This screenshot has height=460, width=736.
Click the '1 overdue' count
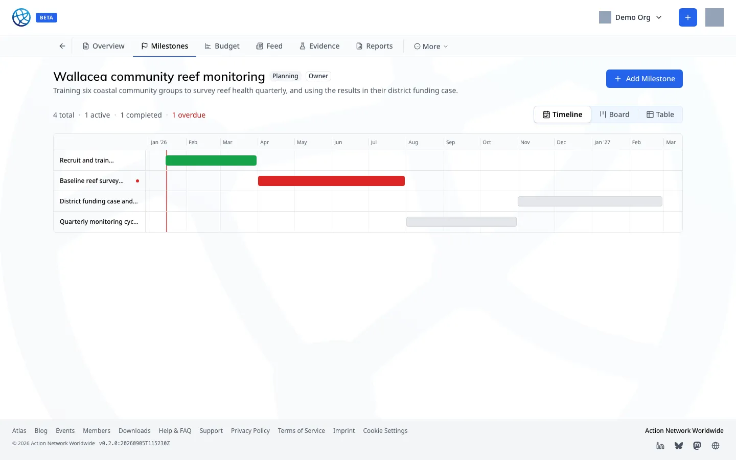point(189,115)
